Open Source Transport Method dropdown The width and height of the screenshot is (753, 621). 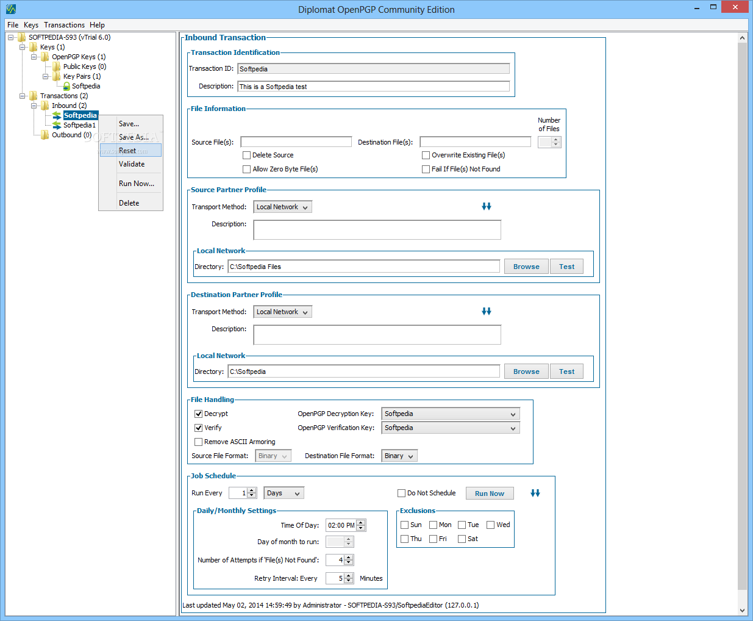click(283, 207)
